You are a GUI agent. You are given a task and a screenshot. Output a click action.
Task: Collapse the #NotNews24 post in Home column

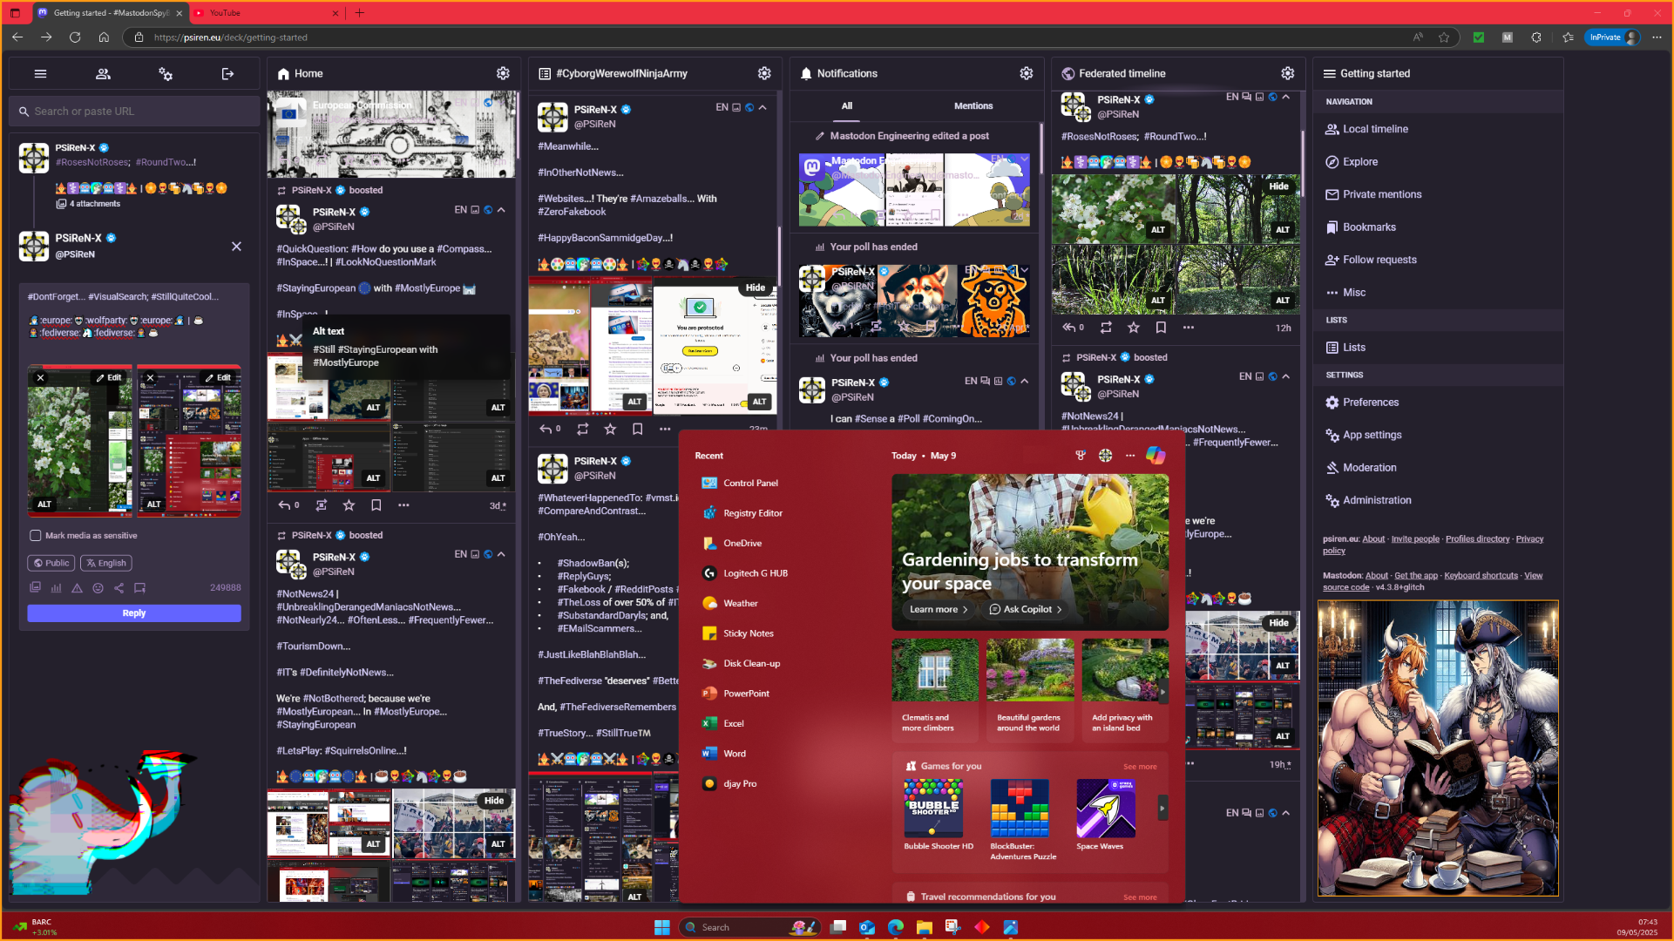[x=501, y=554]
